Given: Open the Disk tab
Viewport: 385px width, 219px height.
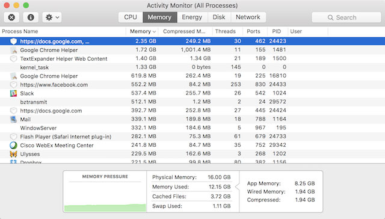Looking at the screenshot, I should click(x=219, y=17).
